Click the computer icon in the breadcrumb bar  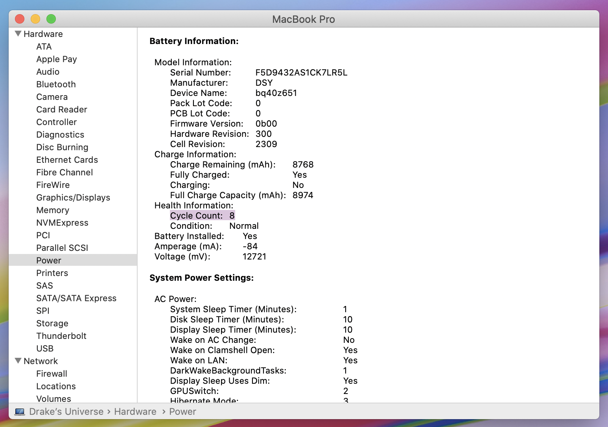(x=18, y=411)
